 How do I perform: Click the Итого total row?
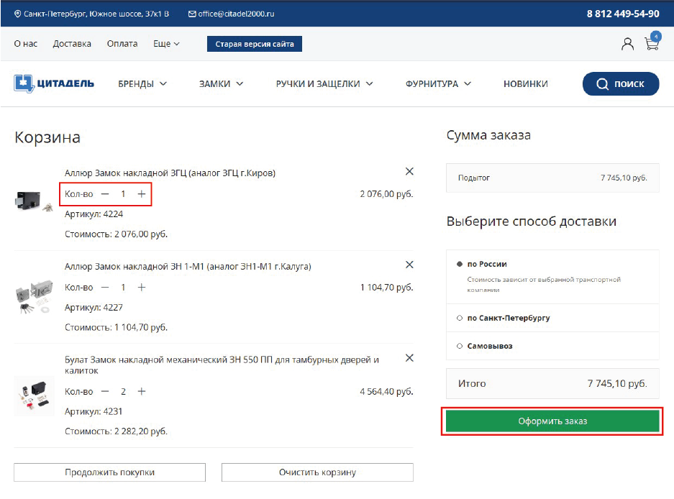(552, 383)
